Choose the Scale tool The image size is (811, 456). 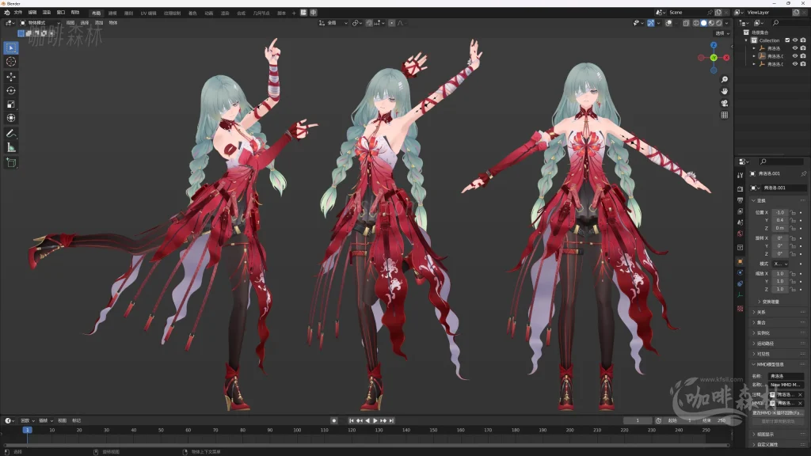(x=11, y=104)
